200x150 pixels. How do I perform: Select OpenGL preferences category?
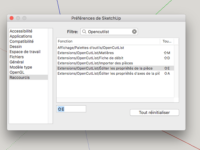click(17, 72)
